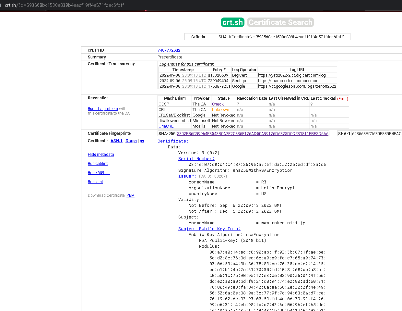Select Sectigo mammoth log URL text
The width and height of the screenshot is (402, 311).
[289, 81]
